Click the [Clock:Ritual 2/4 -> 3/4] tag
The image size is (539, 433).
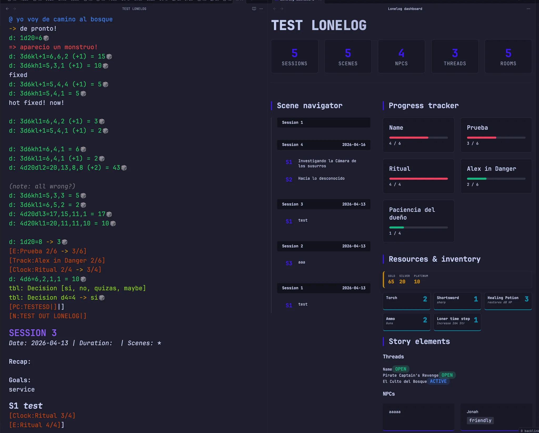55,270
